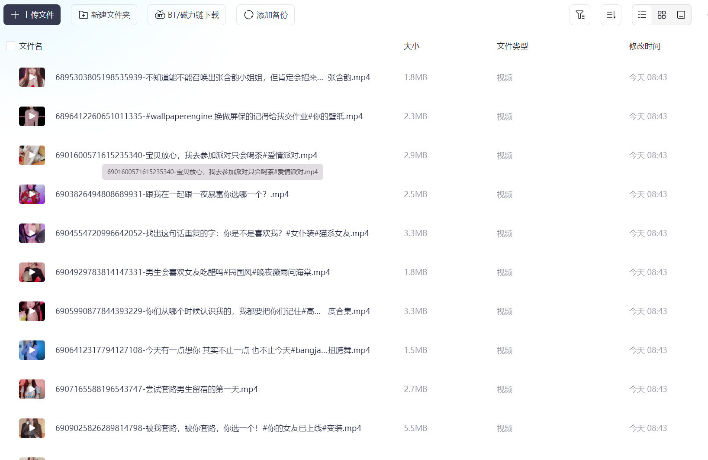Open BT/磁力链下载 download option

click(187, 15)
